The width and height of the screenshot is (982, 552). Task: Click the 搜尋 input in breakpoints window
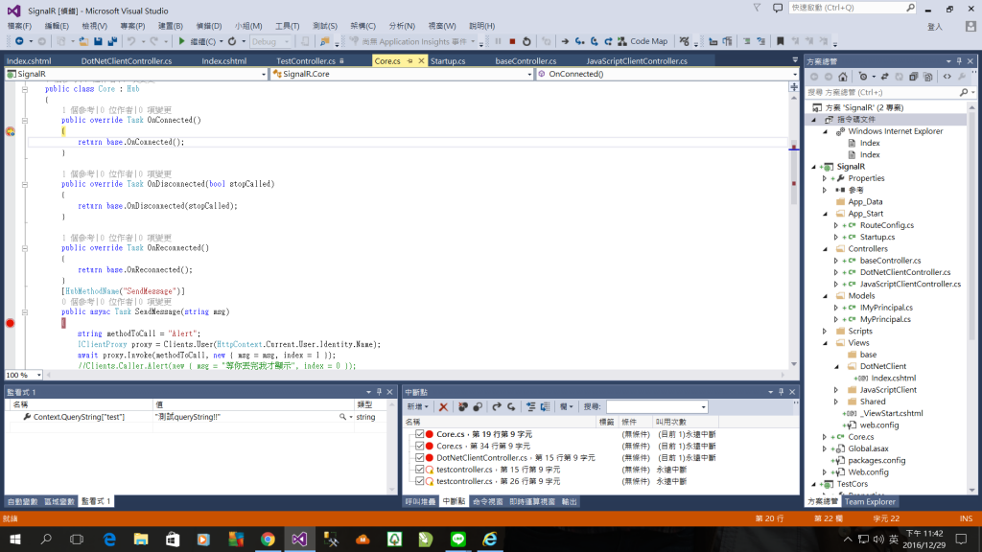tap(656, 406)
